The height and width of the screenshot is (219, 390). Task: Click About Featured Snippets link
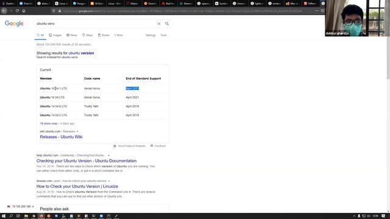(132, 146)
